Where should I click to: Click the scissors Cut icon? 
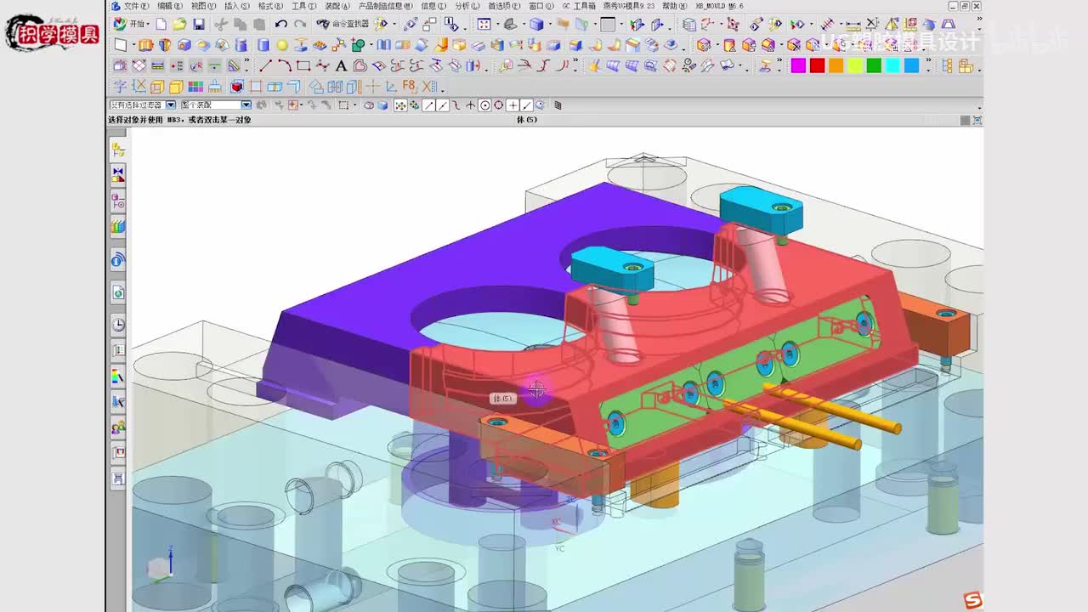pyautogui.click(x=221, y=25)
